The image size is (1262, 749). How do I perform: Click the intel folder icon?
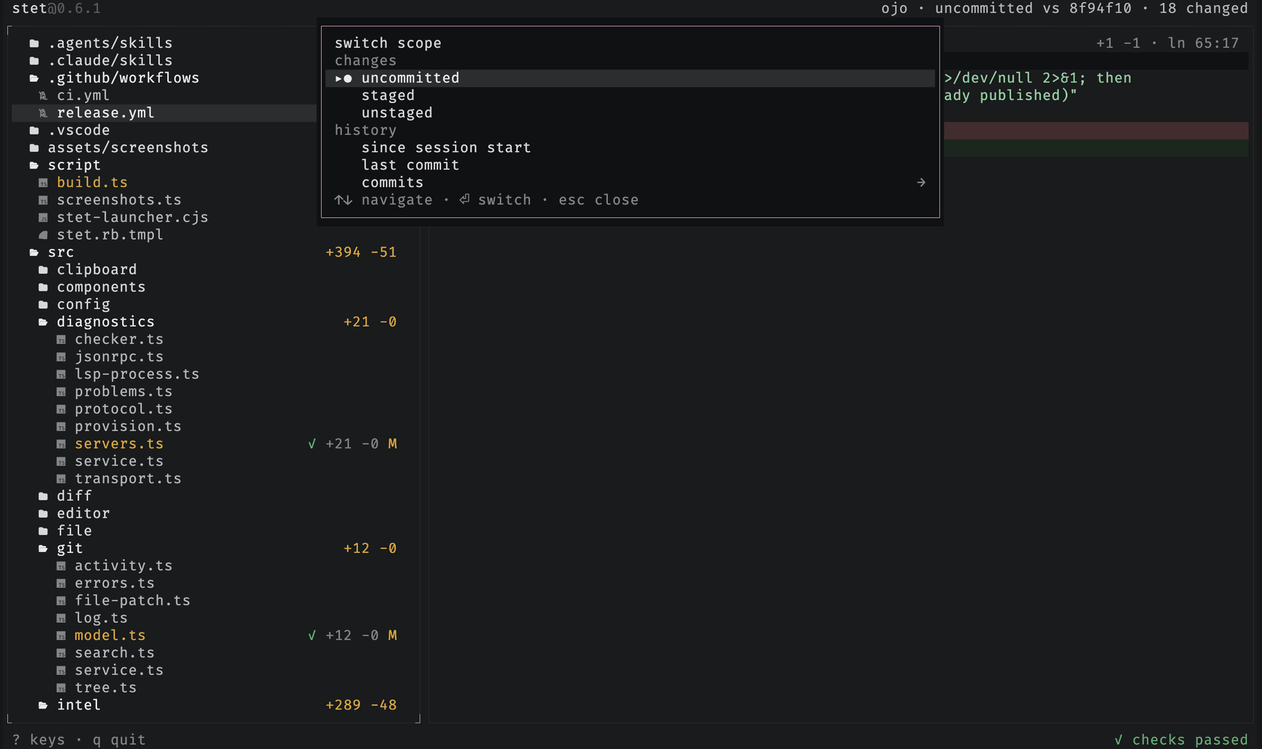point(43,706)
